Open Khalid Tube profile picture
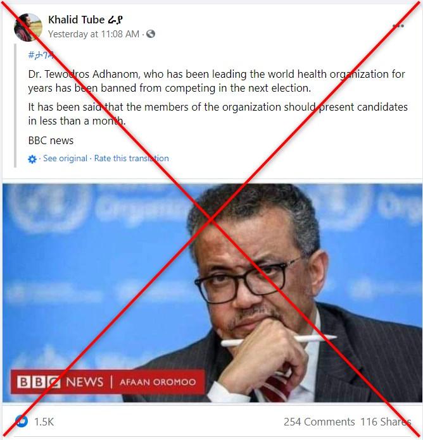423x440 pixels. point(28,27)
